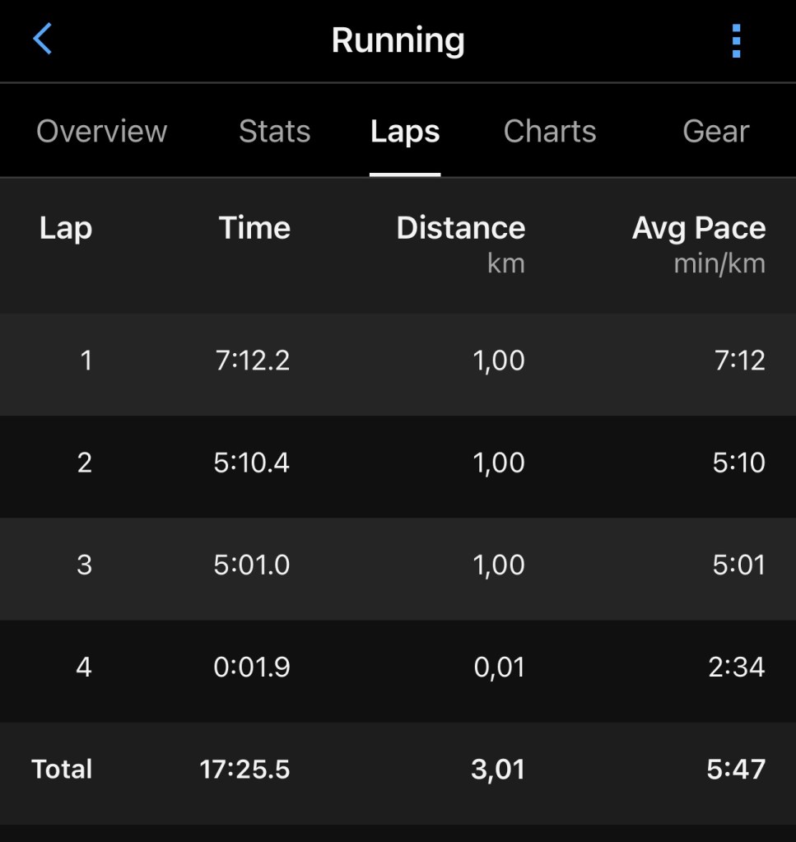796x842 pixels.
Task: Open the three-dot more options menu
Action: click(736, 40)
